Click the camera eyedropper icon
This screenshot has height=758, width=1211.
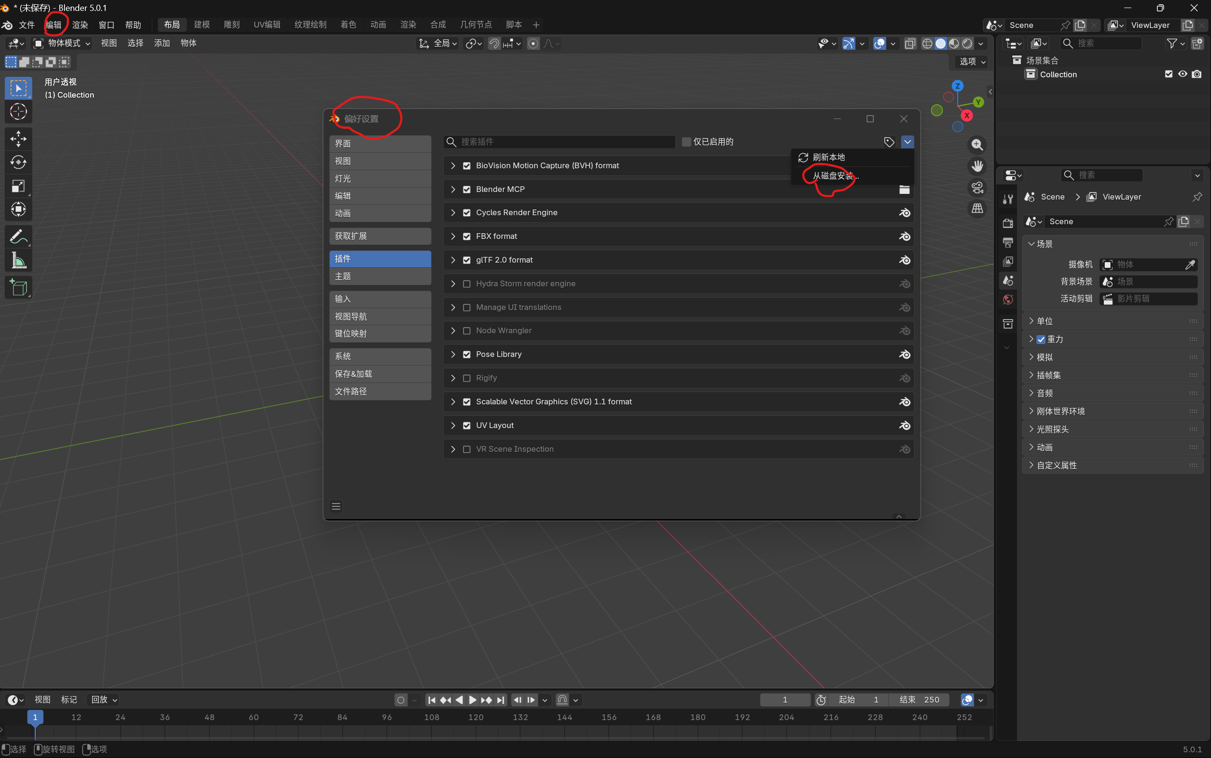pyautogui.click(x=1190, y=265)
